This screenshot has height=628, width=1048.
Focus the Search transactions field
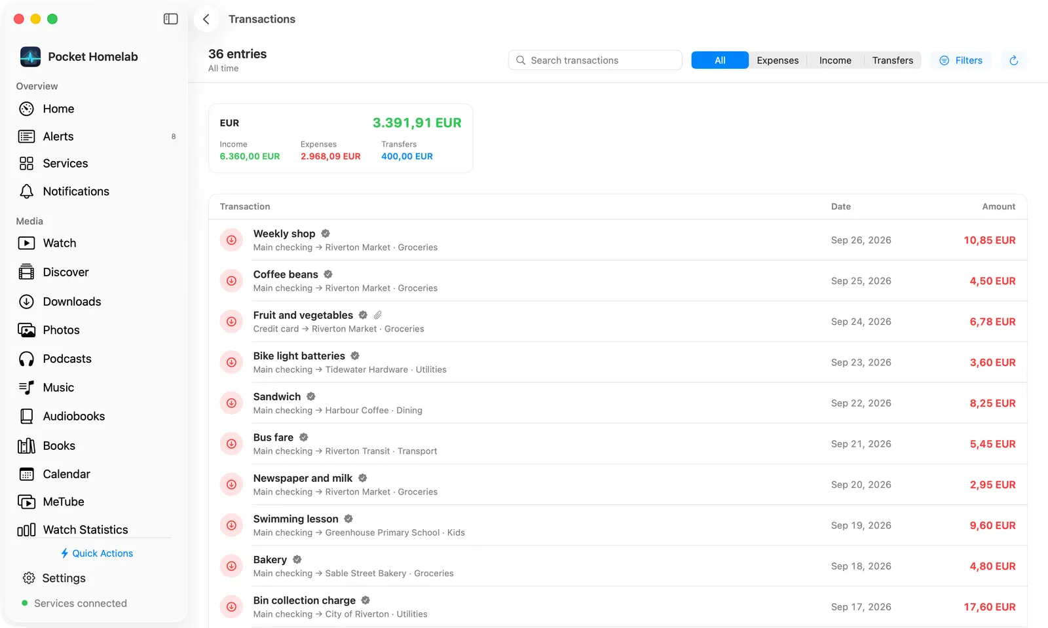click(x=595, y=60)
